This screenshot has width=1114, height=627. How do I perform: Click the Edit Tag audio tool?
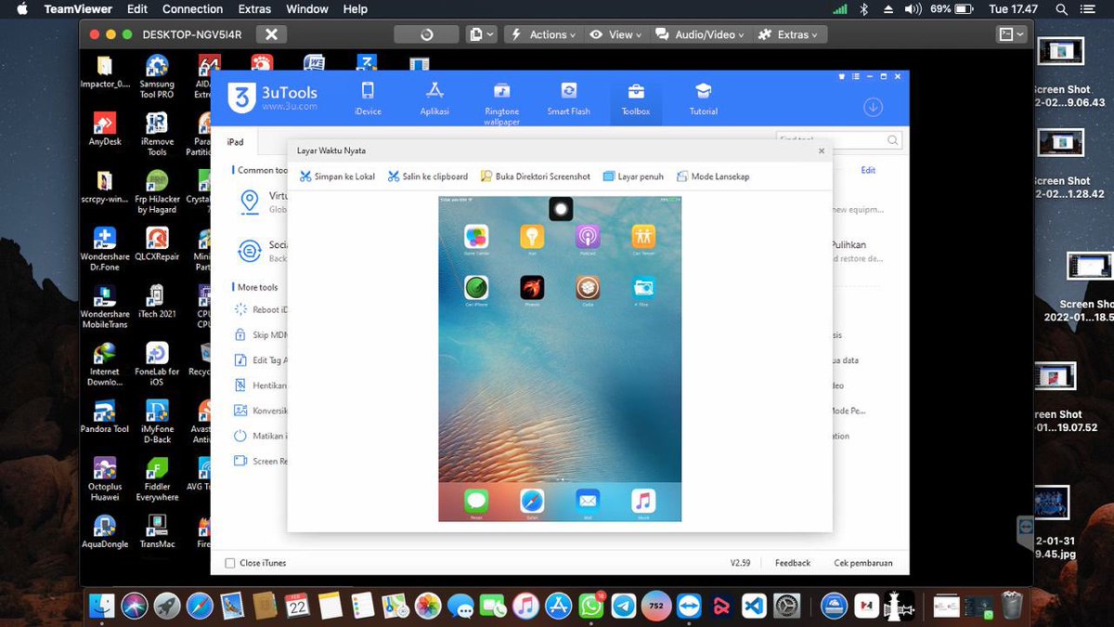(261, 360)
